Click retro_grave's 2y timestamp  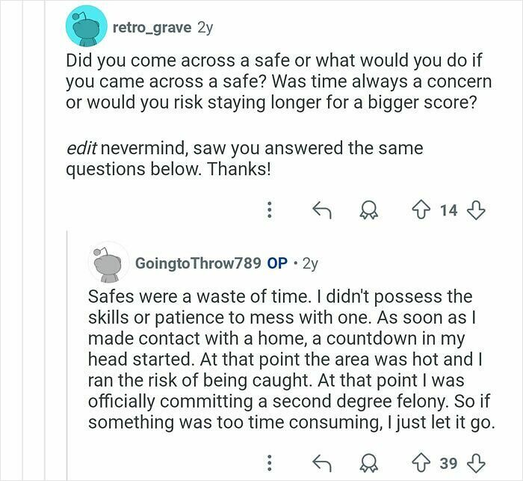click(205, 28)
